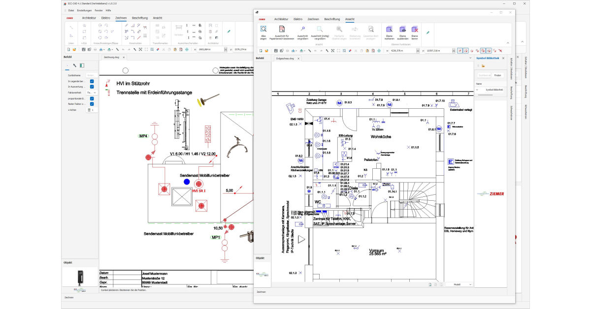This screenshot has width=591, height=309.
Task: Click into 'Symbolname' input field
Action: click(x=91, y=75)
